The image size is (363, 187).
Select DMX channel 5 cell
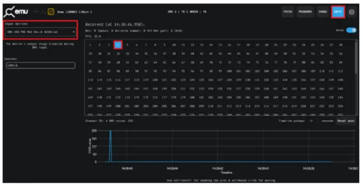coord(127,45)
